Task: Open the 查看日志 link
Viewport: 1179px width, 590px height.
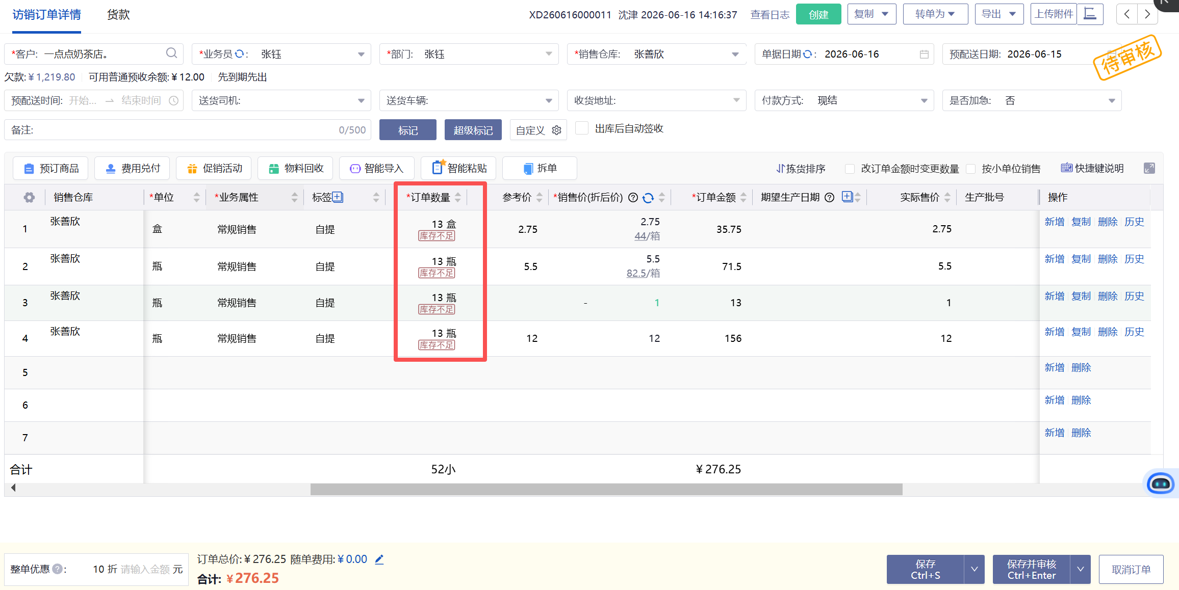Action: click(x=770, y=15)
